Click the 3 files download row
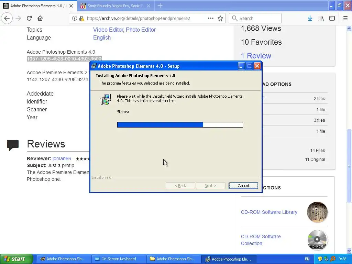 tap(295, 120)
